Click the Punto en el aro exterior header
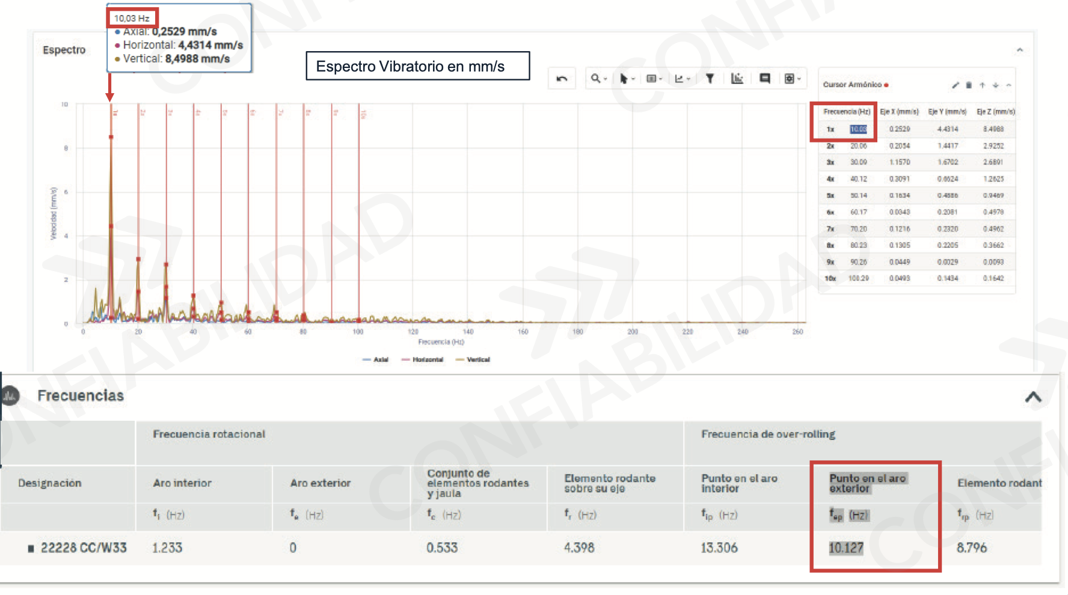The height and width of the screenshot is (595, 1068). click(868, 483)
